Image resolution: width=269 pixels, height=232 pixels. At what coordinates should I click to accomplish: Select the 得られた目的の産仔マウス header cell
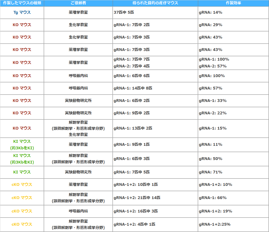(x=155, y=3)
